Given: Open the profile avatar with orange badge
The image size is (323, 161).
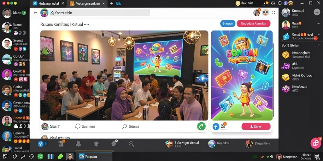Looking at the screenshot, I should (257, 13).
